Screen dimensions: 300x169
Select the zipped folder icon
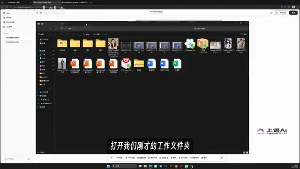point(139,65)
